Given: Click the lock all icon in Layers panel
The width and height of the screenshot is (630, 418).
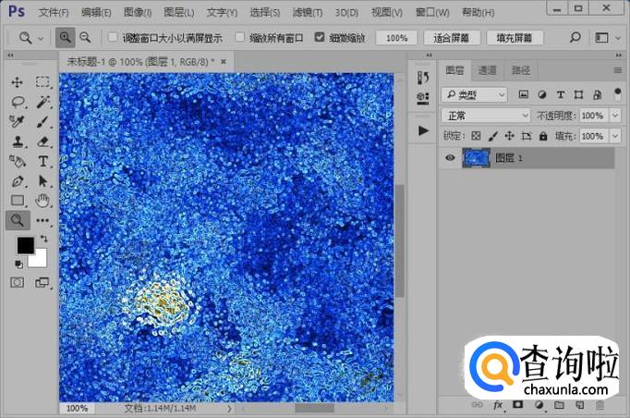Looking at the screenshot, I should (x=543, y=136).
